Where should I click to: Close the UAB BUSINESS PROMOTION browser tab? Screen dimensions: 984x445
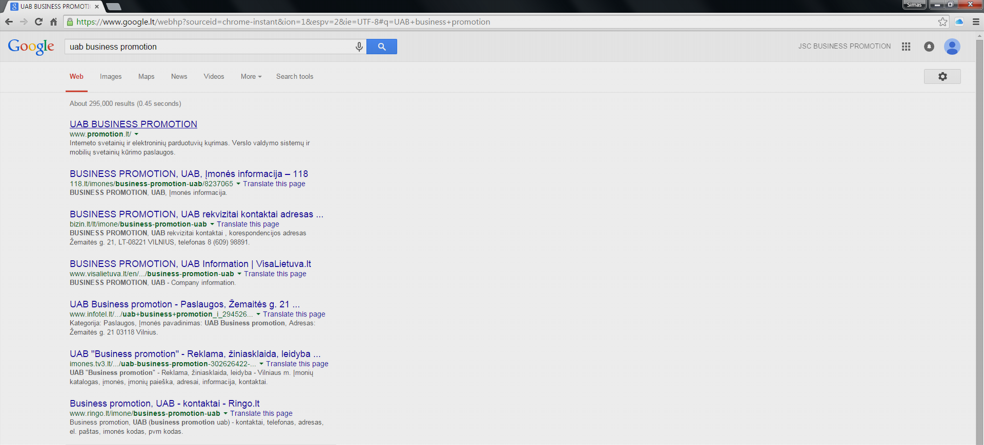[97, 6]
